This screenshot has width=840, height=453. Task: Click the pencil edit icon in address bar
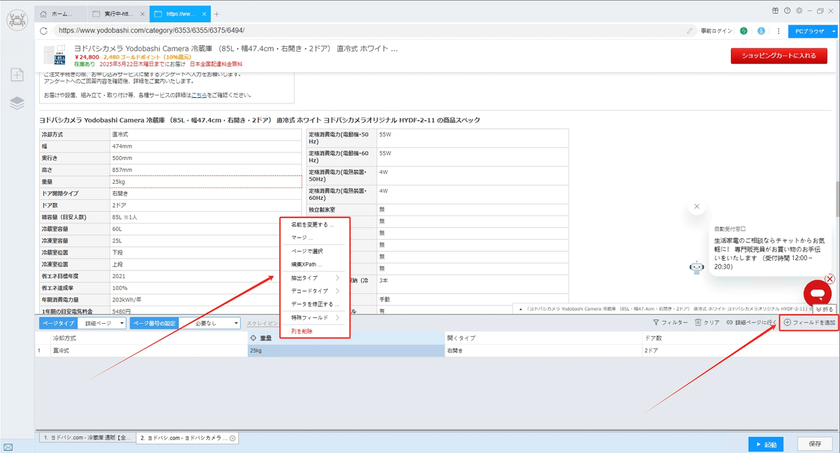tap(690, 31)
